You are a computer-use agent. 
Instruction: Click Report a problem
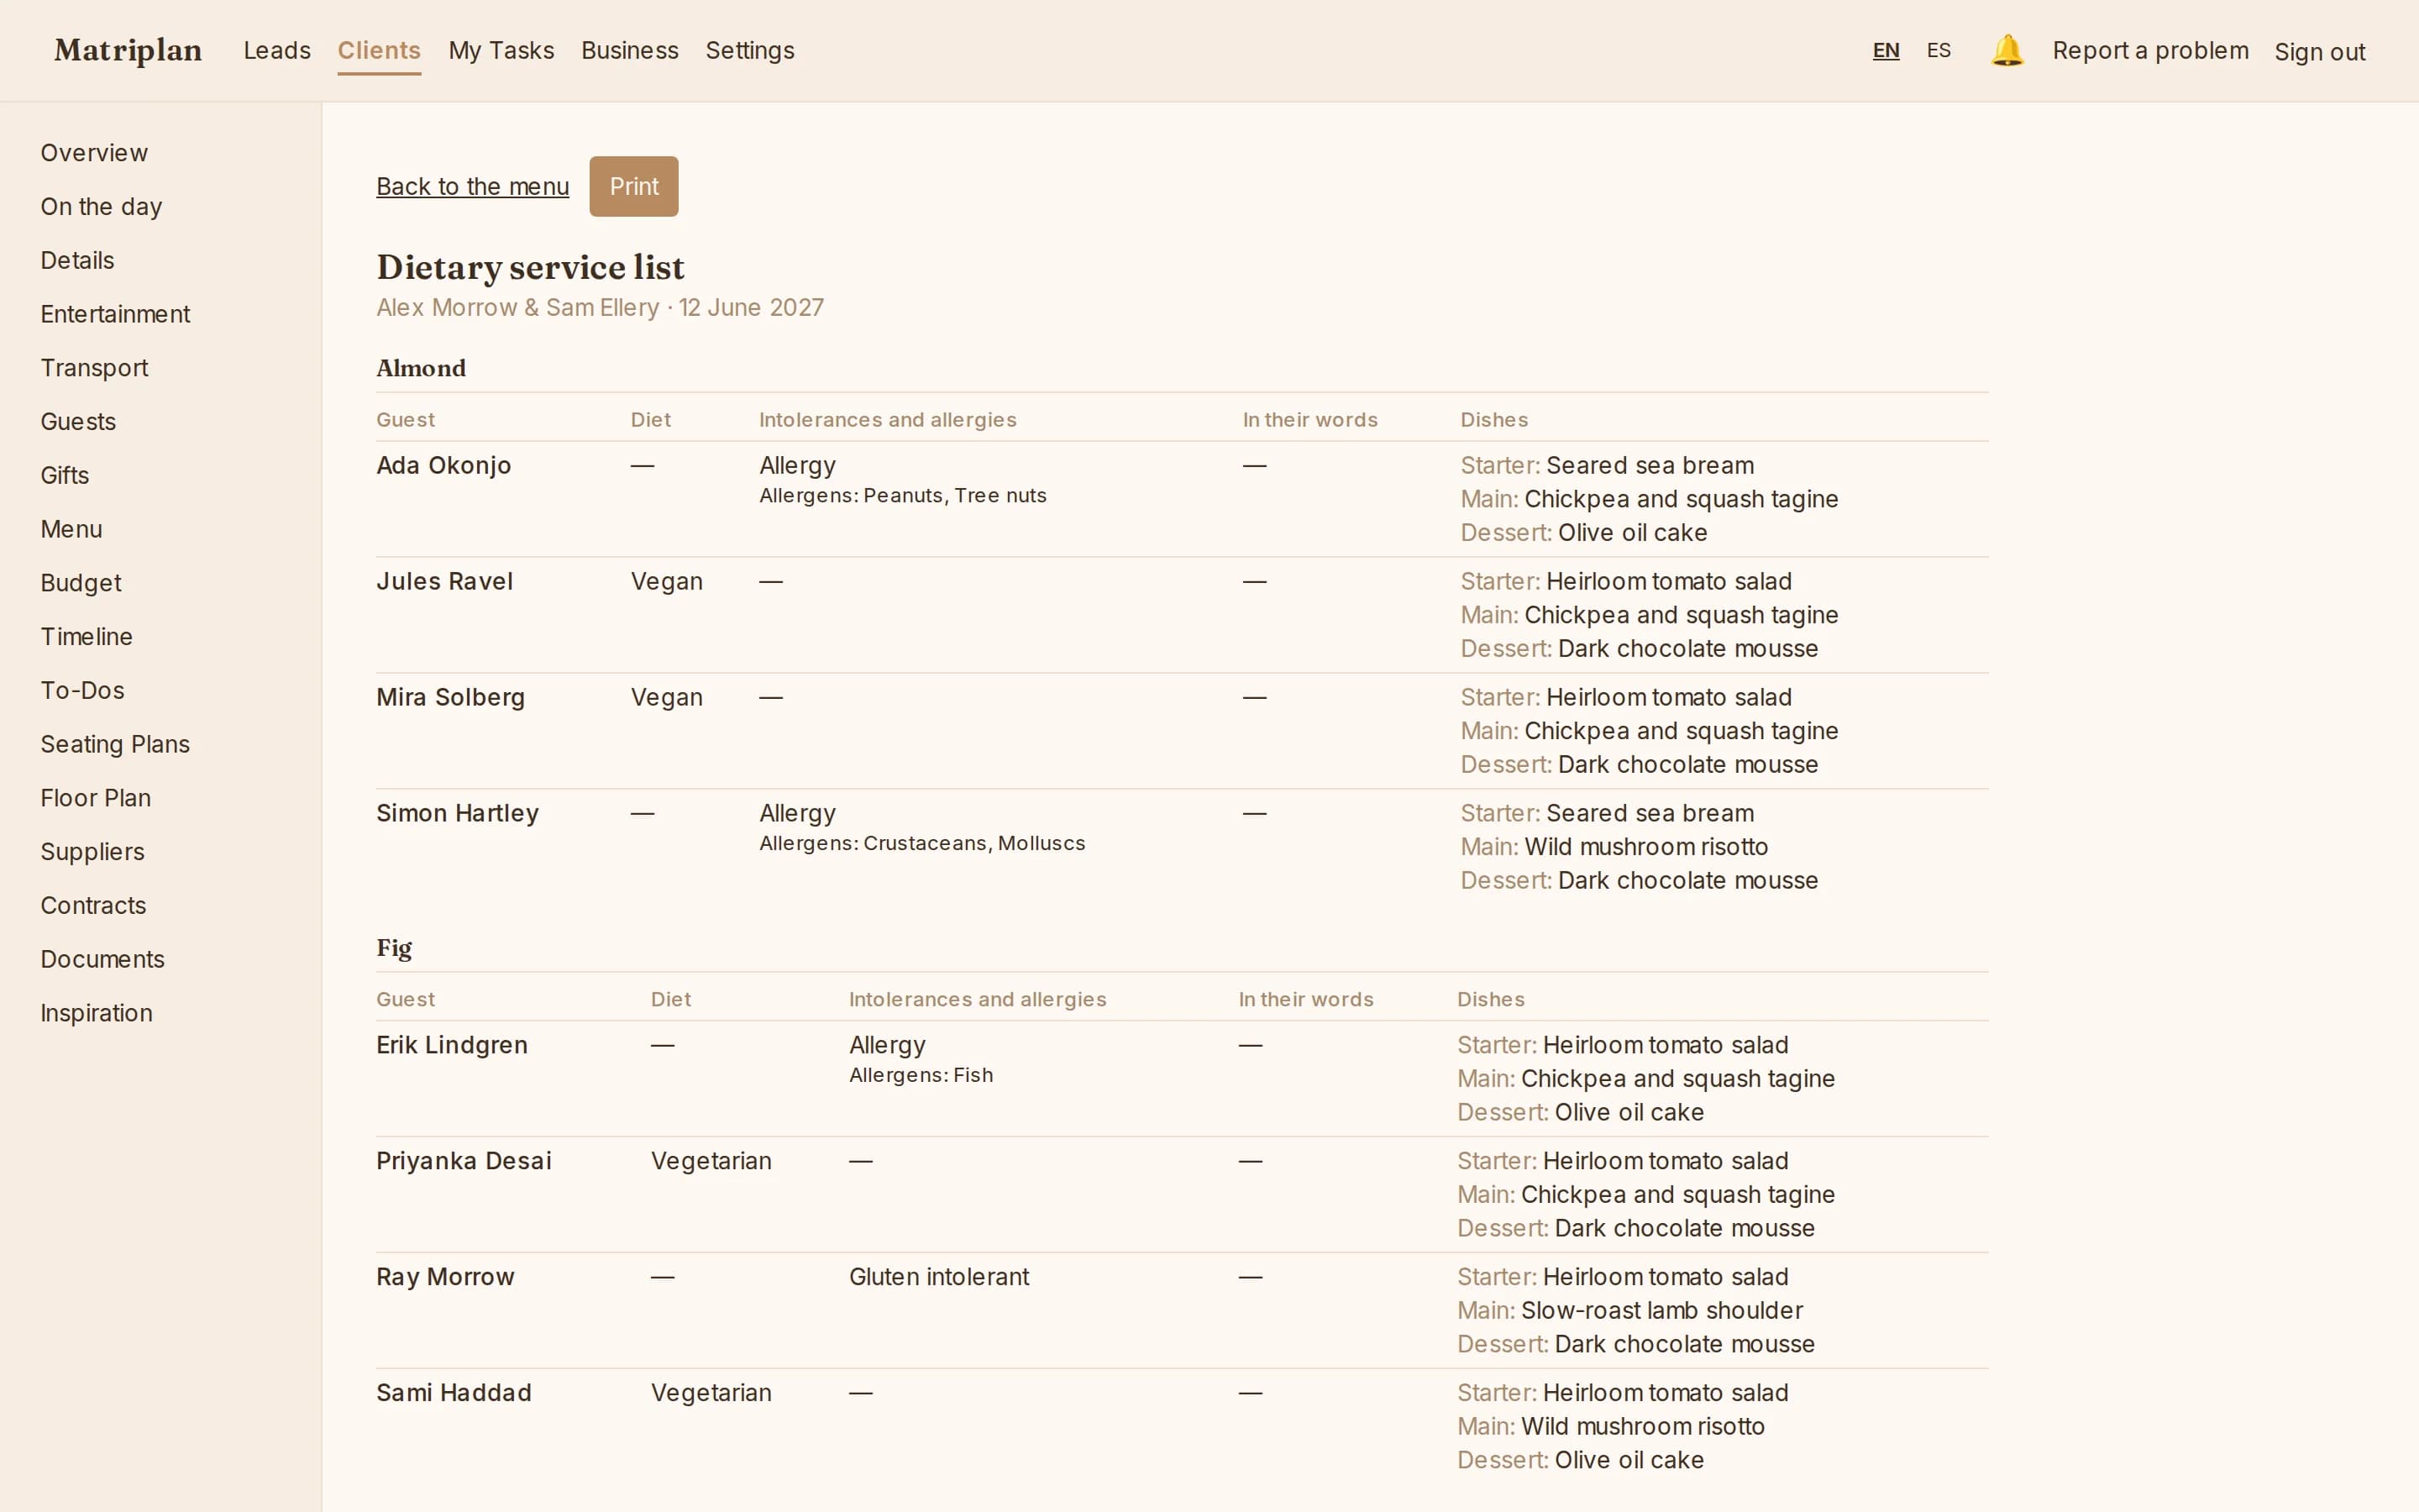pos(2150,50)
